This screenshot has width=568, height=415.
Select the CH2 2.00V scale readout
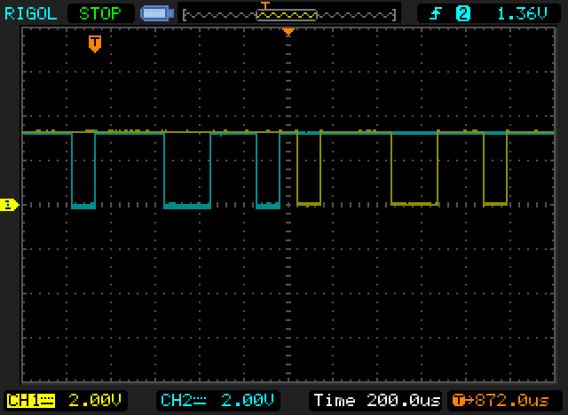tap(248, 401)
